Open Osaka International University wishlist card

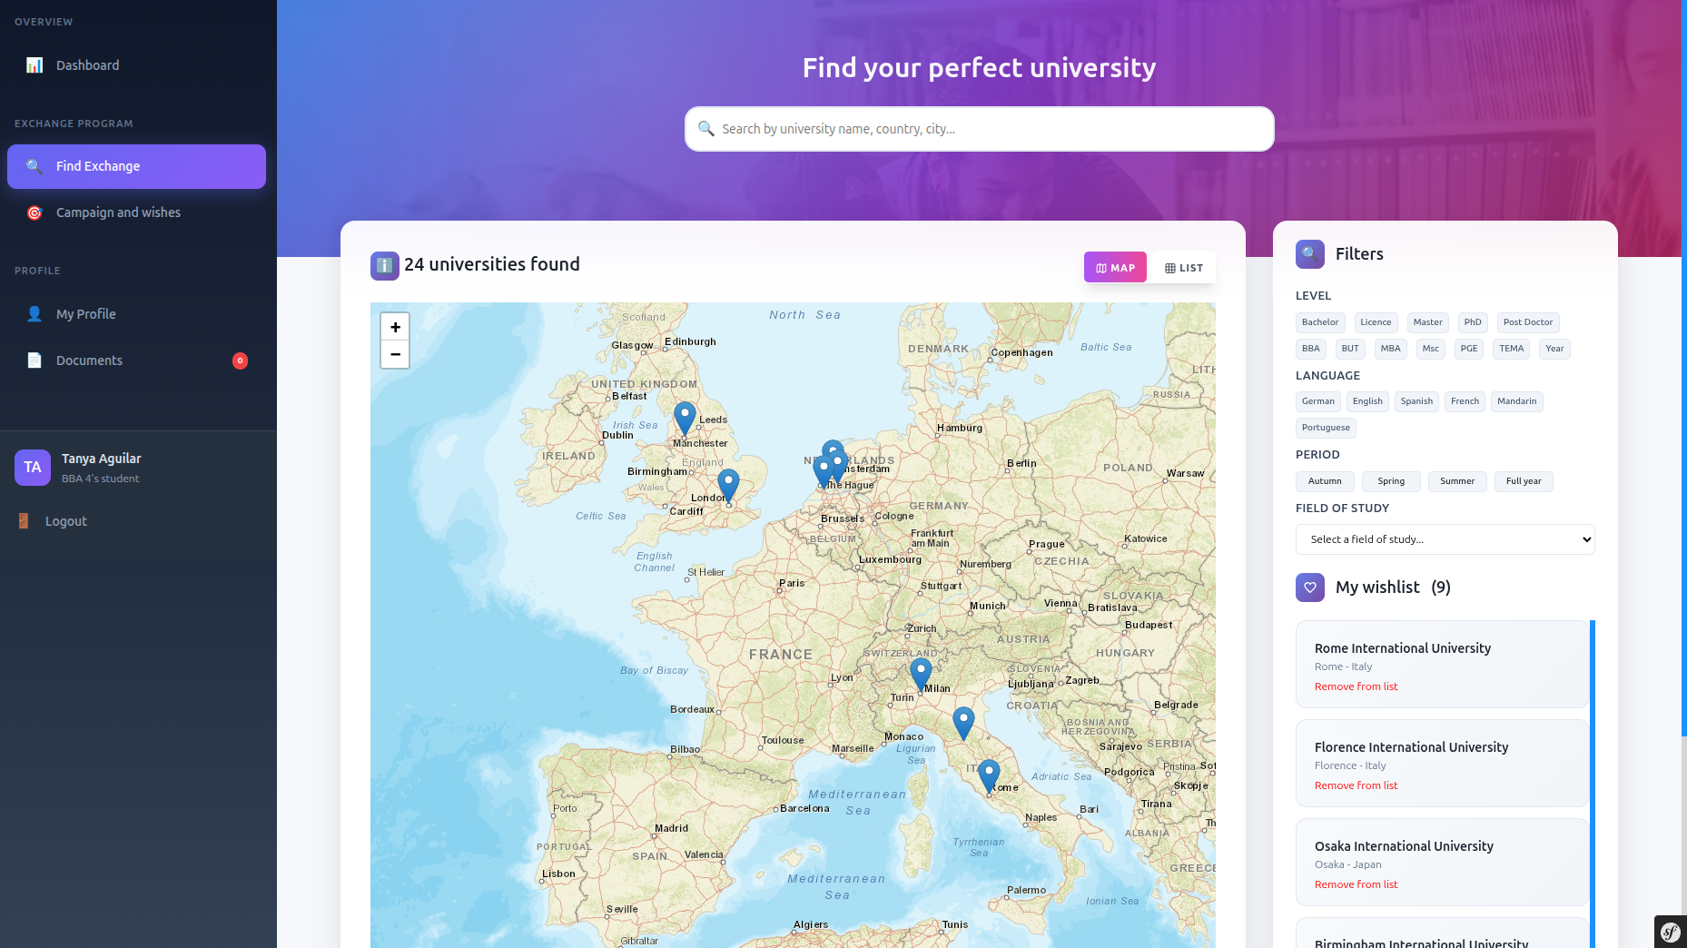click(1442, 862)
